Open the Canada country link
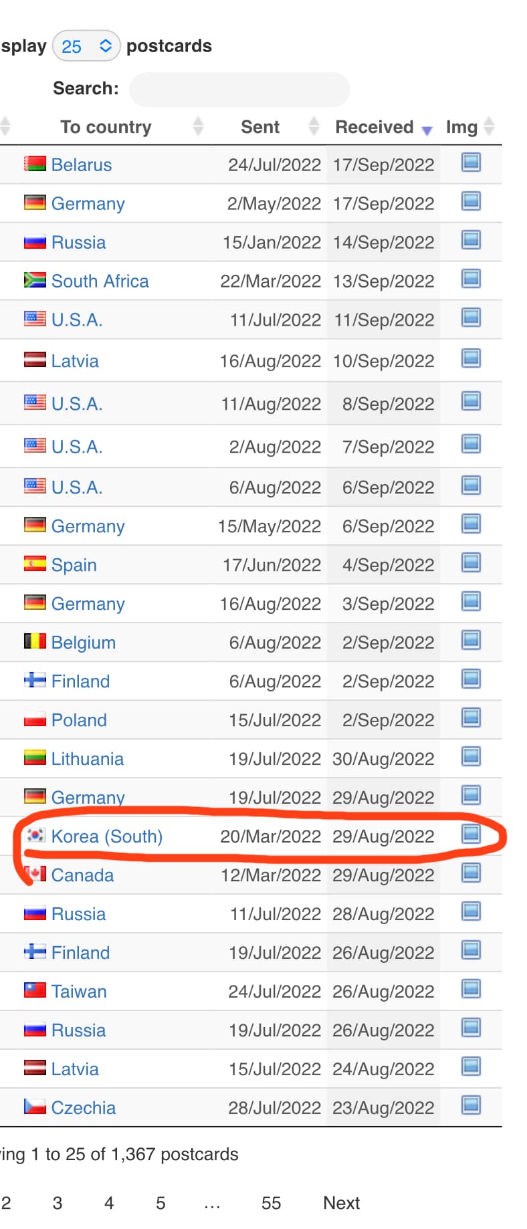Image resolution: width=527 pixels, height=1229 pixels. [82, 875]
